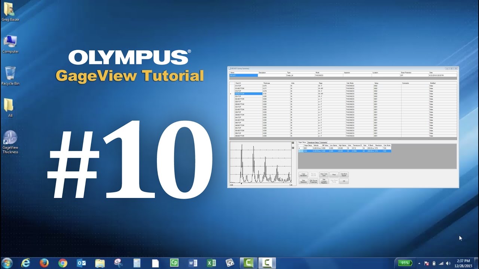Image resolution: width=479 pixels, height=269 pixels.
Task: Select the 01B-TOP point row
Action: click(x=343, y=91)
